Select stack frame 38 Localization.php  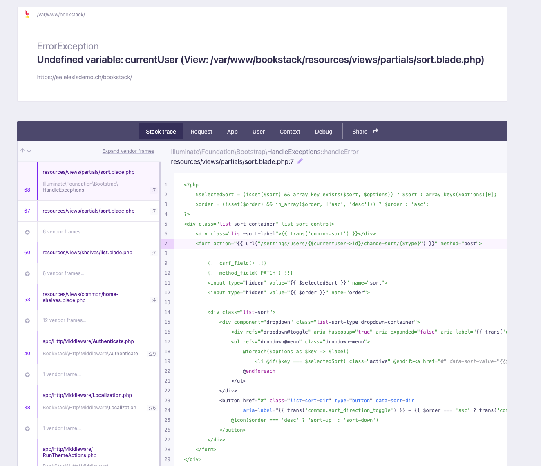click(x=90, y=401)
